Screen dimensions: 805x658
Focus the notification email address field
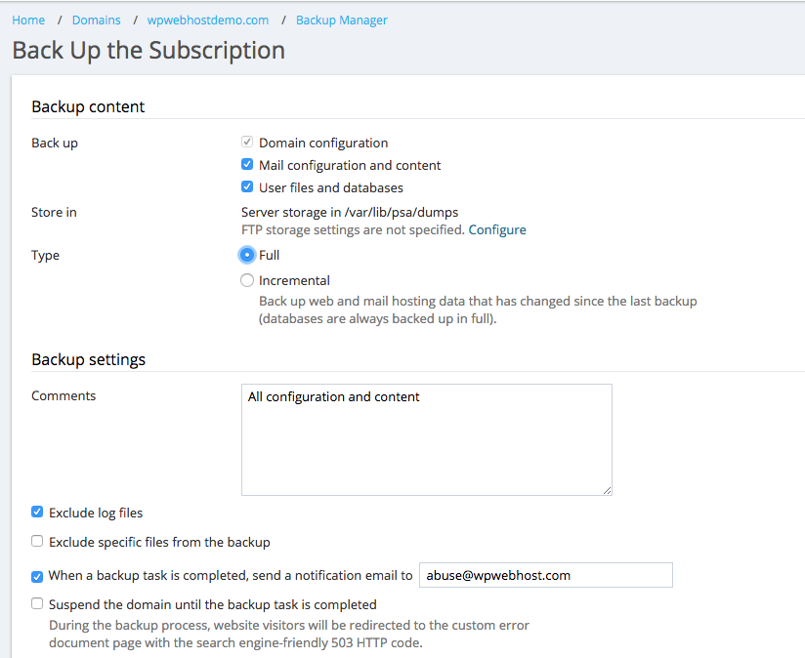tap(546, 575)
